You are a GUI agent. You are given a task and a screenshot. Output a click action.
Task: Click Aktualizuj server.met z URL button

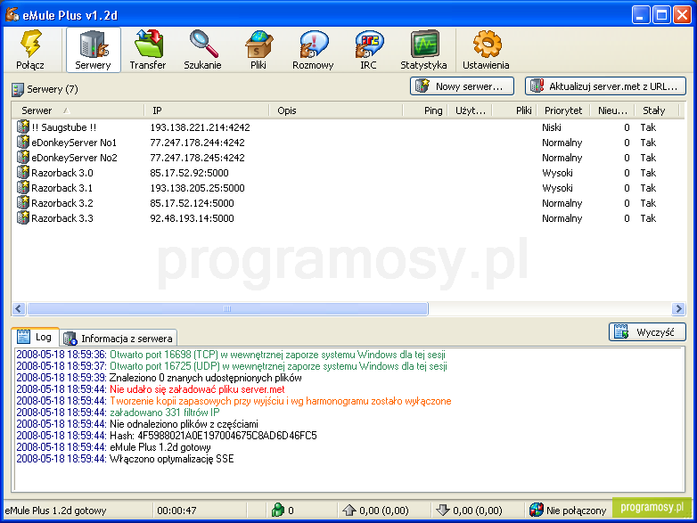[x=605, y=86]
